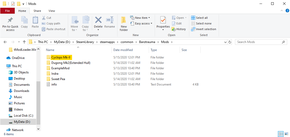Click the Paste icon in the ribbon

tap(35, 21)
